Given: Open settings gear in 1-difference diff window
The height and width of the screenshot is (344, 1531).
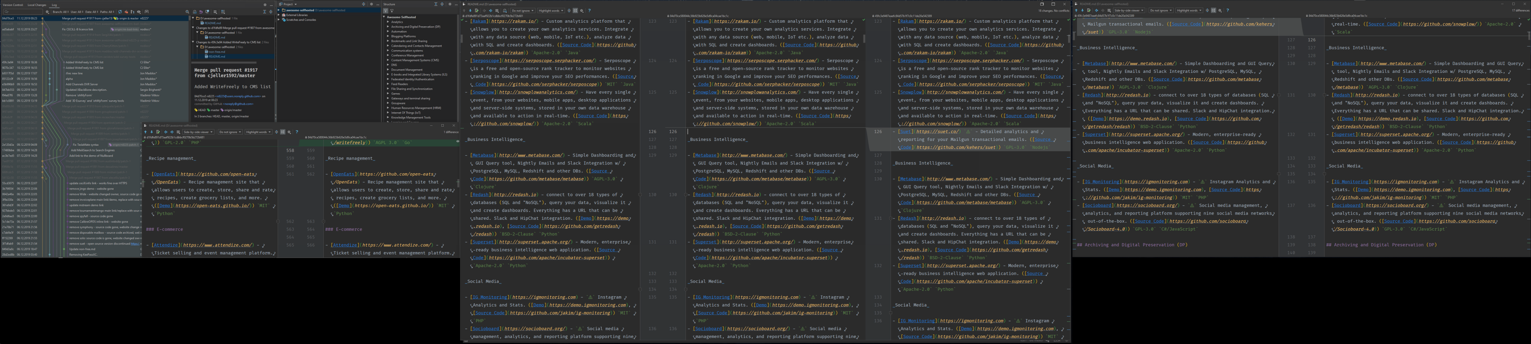Looking at the screenshot, I should pyautogui.click(x=289, y=132).
